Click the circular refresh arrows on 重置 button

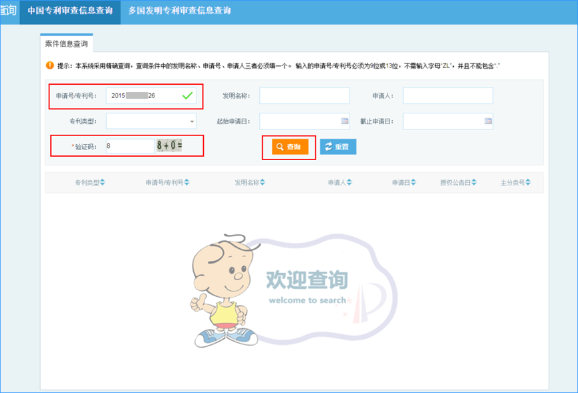[x=328, y=147]
